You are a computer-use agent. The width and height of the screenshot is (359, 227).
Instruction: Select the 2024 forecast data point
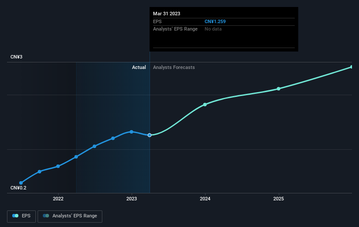pos(205,104)
